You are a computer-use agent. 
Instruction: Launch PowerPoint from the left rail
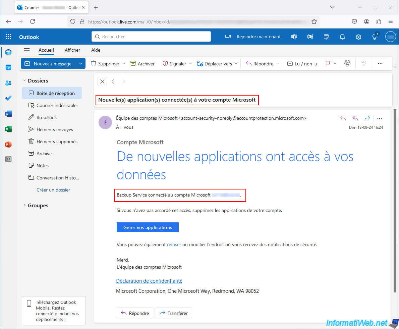(x=8, y=145)
